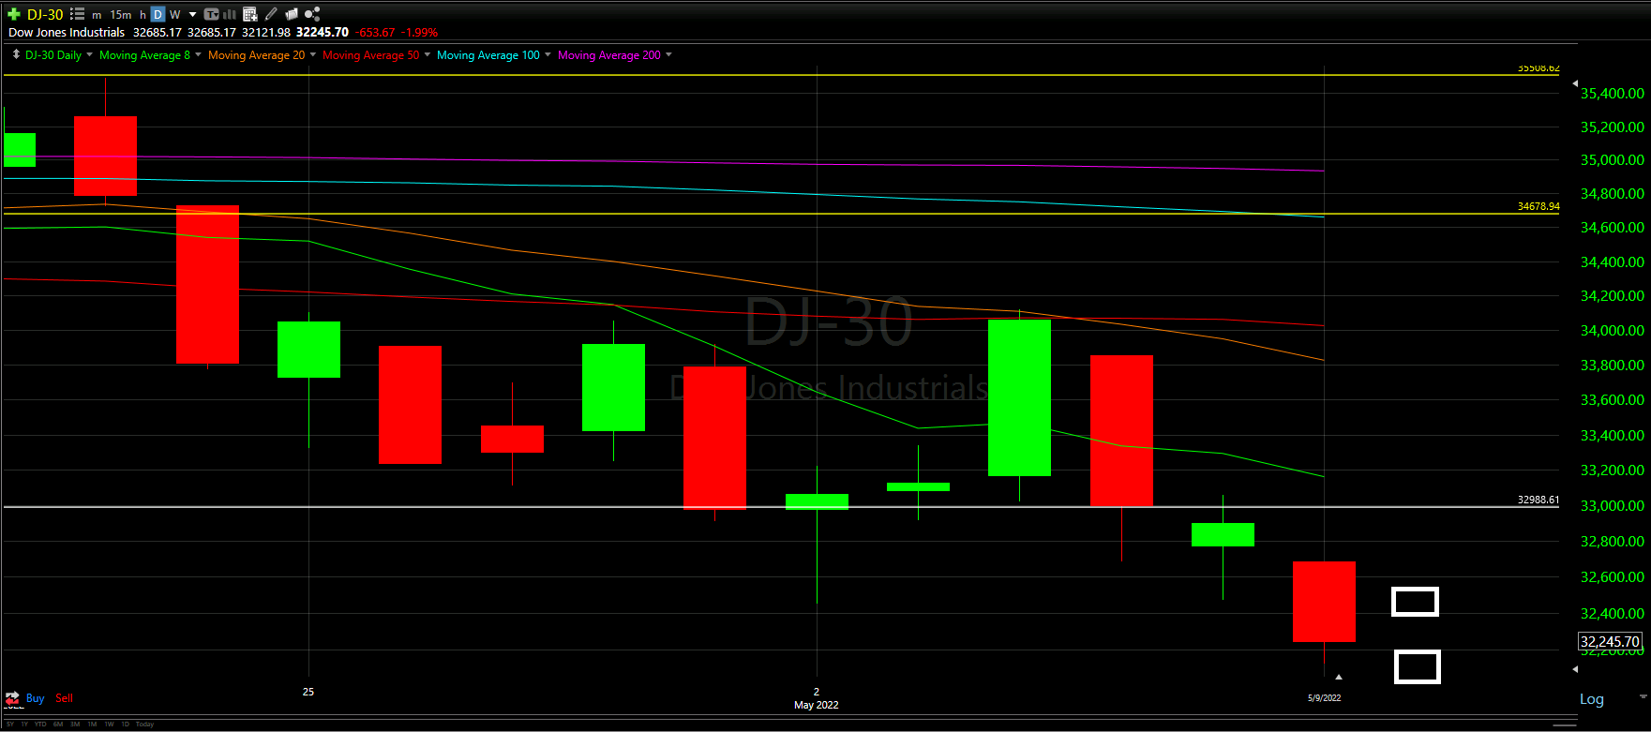1651x732 pixels.
Task: Click the 33,000.00 price axis label
Action: pos(1613,506)
